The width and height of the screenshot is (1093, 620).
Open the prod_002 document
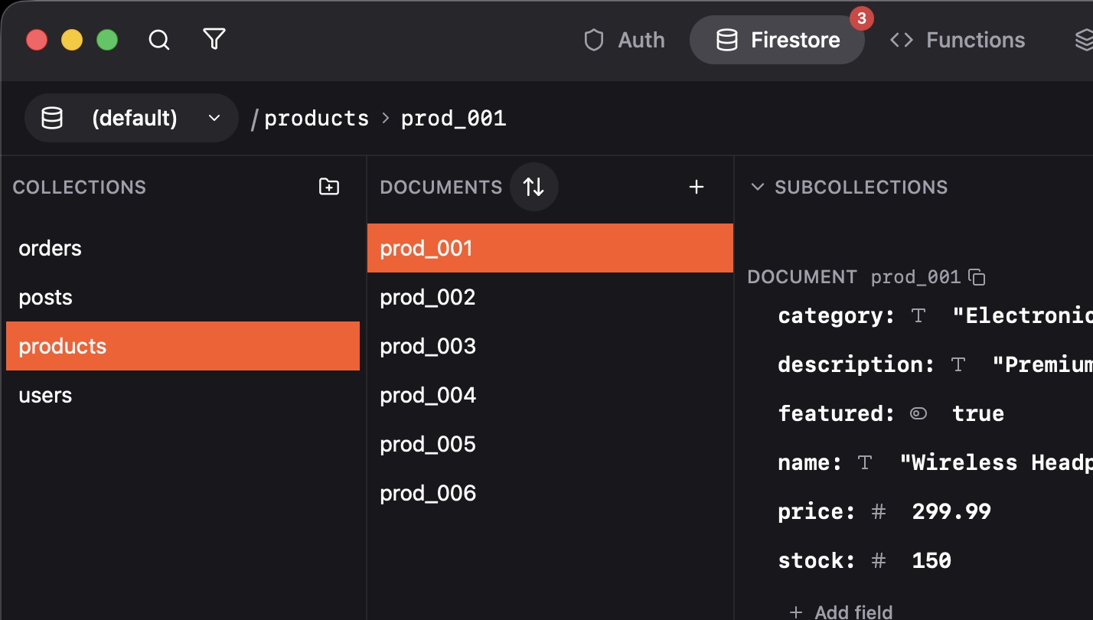point(550,297)
